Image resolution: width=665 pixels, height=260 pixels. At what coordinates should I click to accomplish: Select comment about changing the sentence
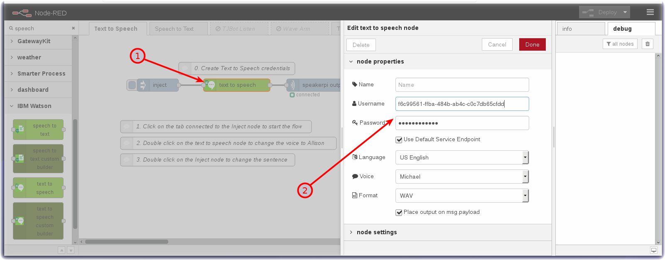[x=208, y=160]
